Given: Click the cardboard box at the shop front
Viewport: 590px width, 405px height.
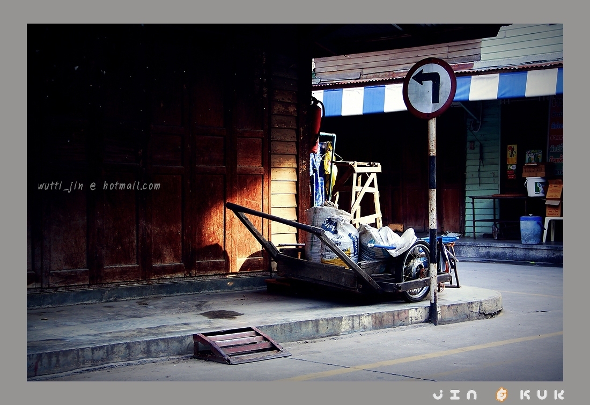Looking at the screenshot, I should [x=554, y=200].
